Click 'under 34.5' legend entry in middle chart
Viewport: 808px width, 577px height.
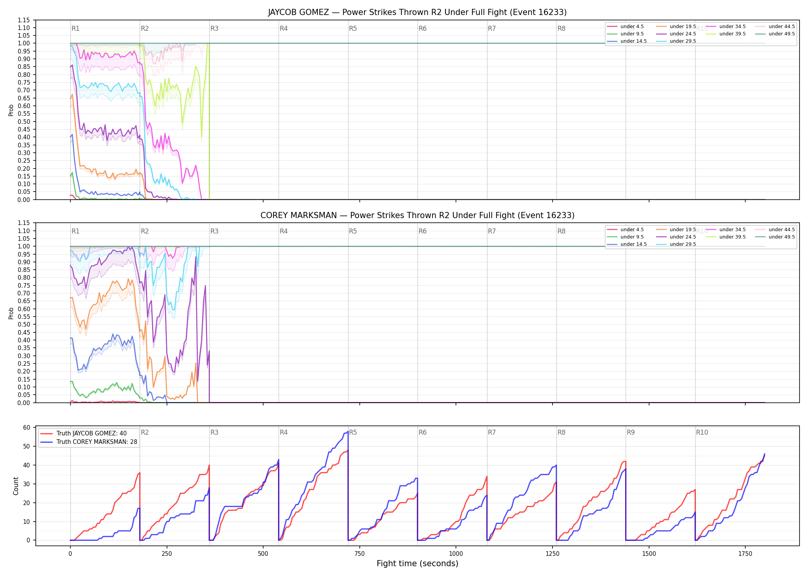pyautogui.click(x=726, y=230)
